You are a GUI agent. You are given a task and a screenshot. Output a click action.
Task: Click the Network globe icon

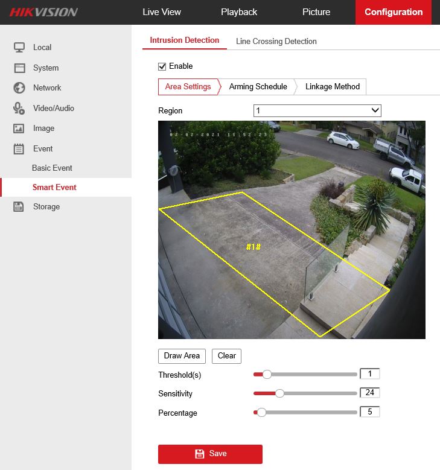(19, 88)
